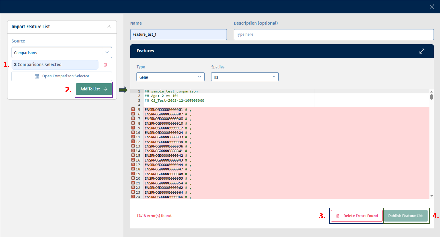440x238 pixels.
Task: Click the Name field containing Feature_list_1
Action: (x=178, y=34)
